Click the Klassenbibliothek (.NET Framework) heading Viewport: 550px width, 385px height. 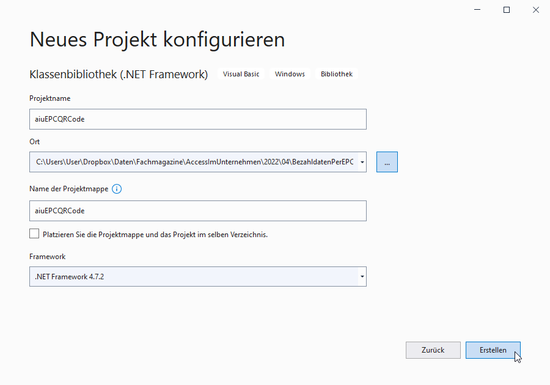pyautogui.click(x=119, y=73)
